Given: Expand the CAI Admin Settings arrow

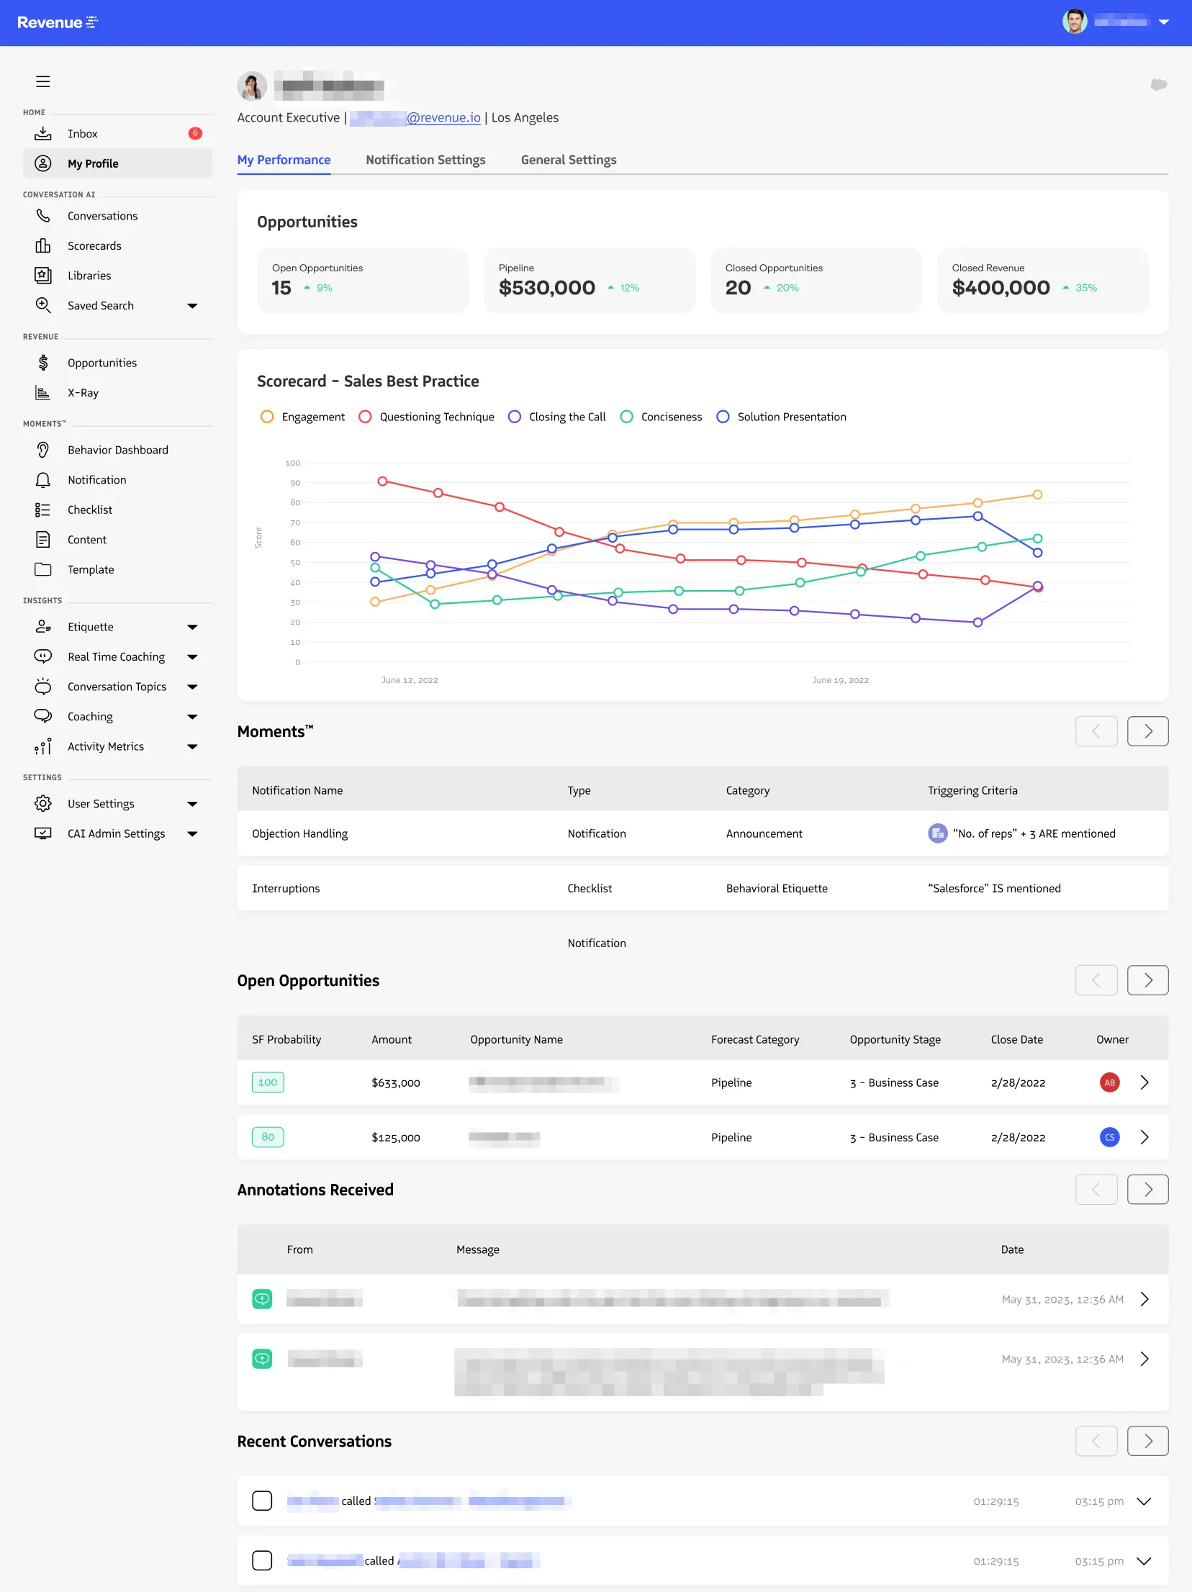Looking at the screenshot, I should 192,834.
